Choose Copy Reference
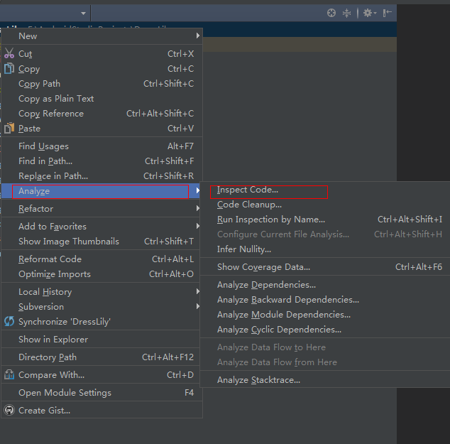450x444 pixels. pos(102,114)
